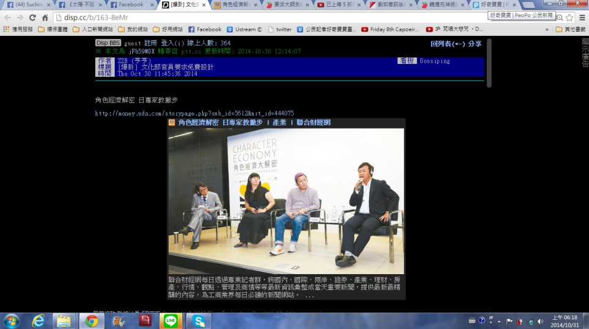Expand the hidden bookmarks overflow chevron

546,29
